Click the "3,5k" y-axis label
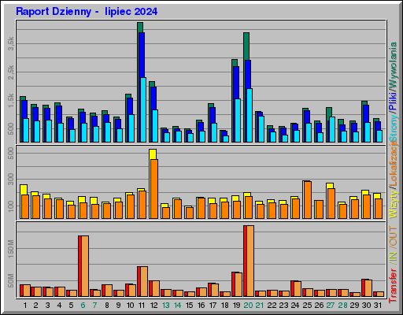This screenshot has width=403, height=315. pyautogui.click(x=11, y=43)
